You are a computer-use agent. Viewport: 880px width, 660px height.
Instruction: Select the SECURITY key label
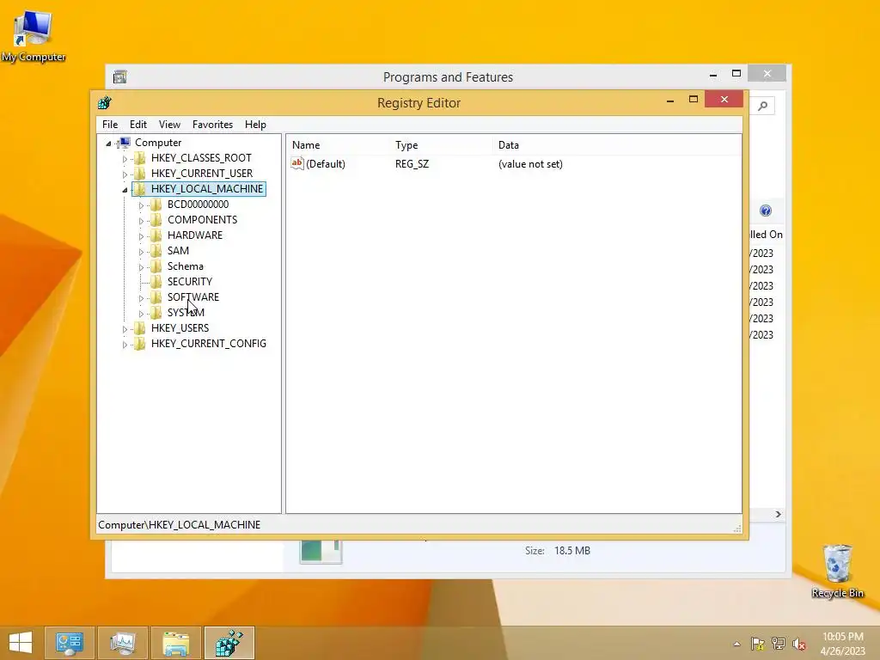pyautogui.click(x=190, y=282)
